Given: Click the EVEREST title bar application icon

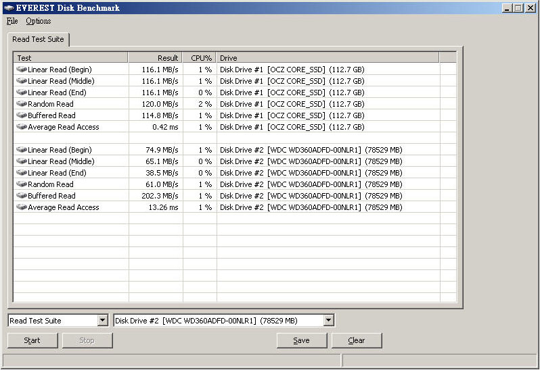Looking at the screenshot, I should tap(7, 7).
